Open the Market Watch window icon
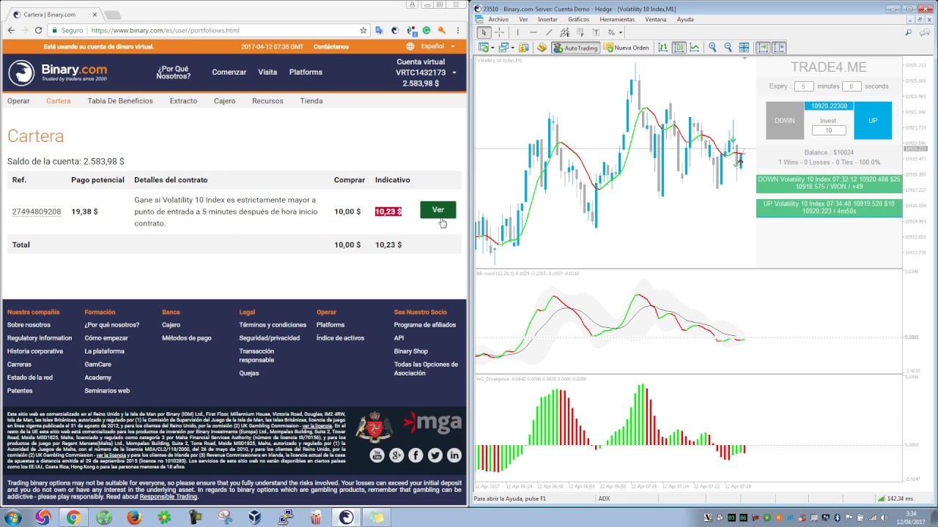The image size is (938, 527). (x=524, y=48)
